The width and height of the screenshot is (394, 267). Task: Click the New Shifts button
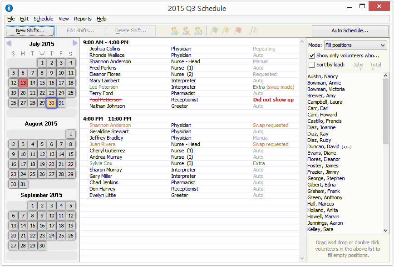30,30
